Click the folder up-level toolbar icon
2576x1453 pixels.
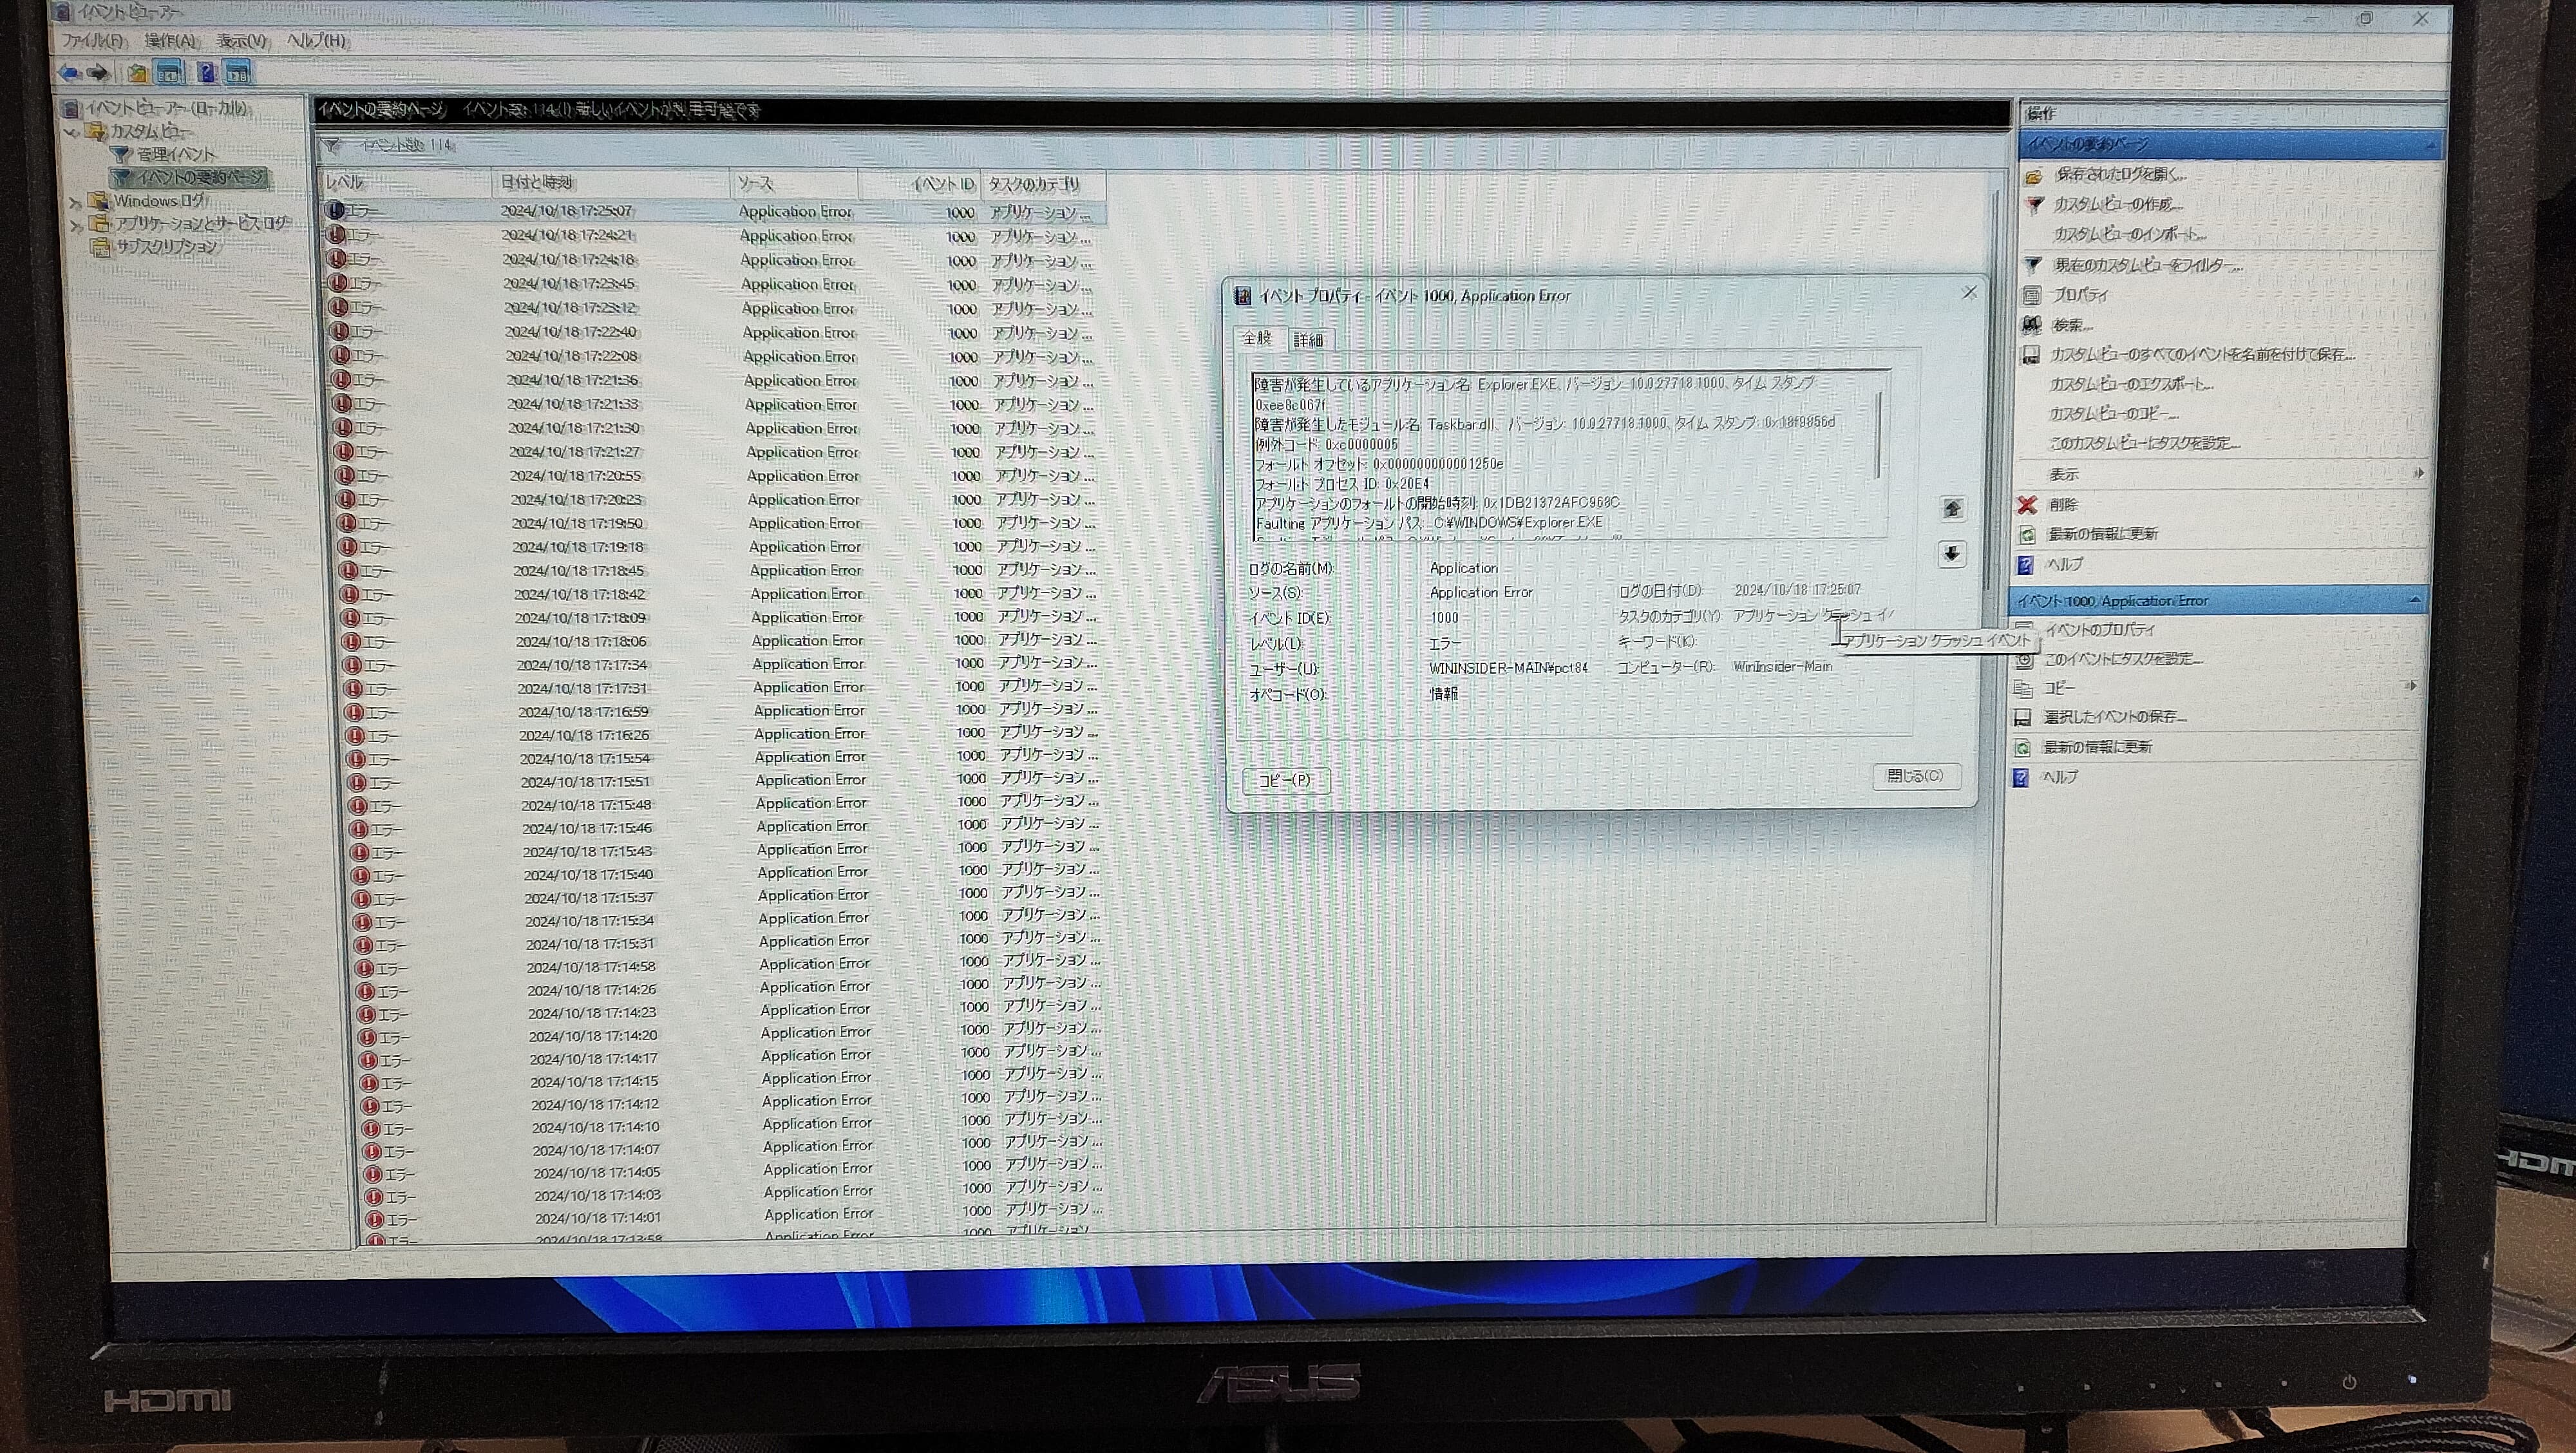coord(137,73)
